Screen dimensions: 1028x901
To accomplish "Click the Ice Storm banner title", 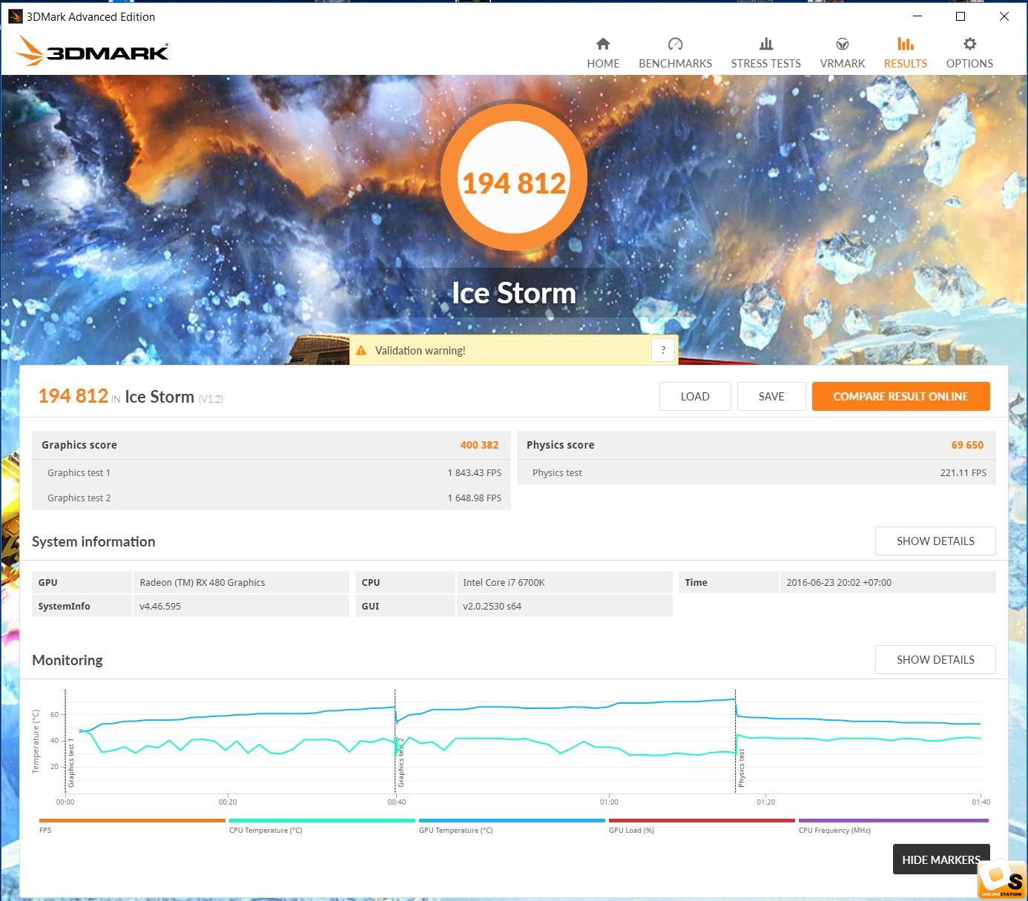I will (514, 293).
